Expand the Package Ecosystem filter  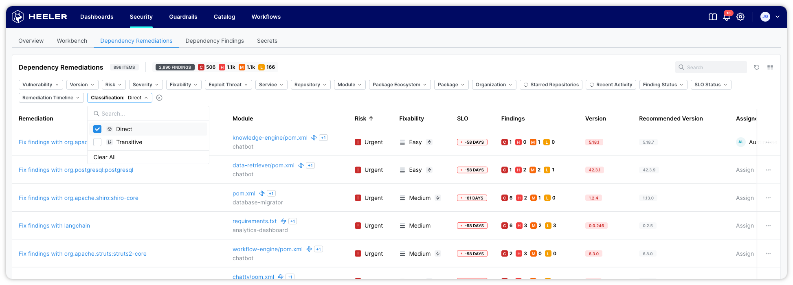pyautogui.click(x=399, y=85)
